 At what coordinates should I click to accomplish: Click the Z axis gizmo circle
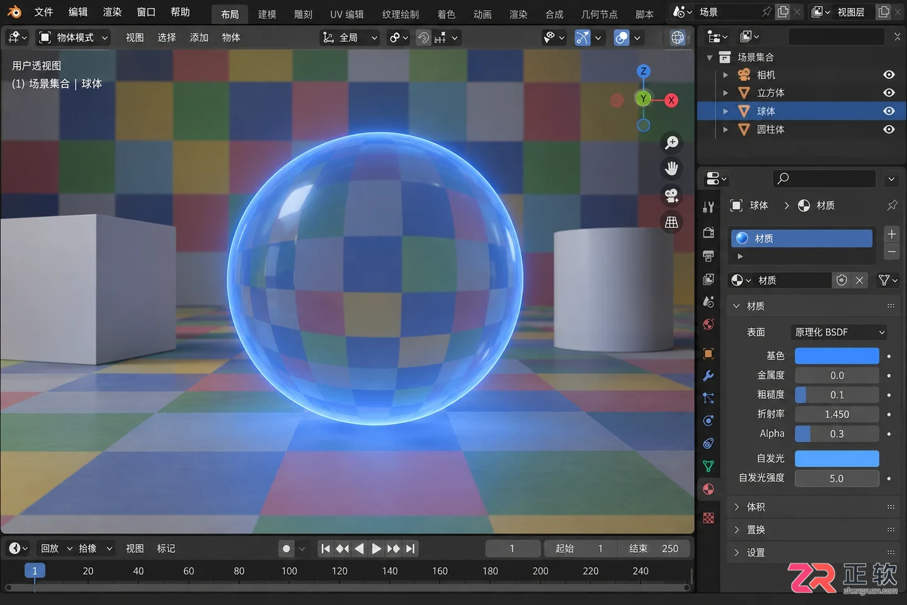[643, 71]
